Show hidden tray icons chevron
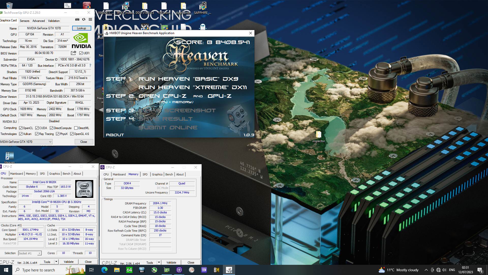 point(426,270)
